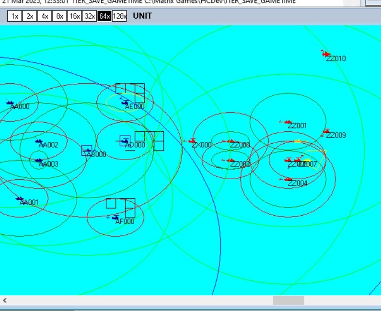Viewport: 381px width, 311px height.
Task: Select the blue ship unit AA002
Action: tap(39, 141)
